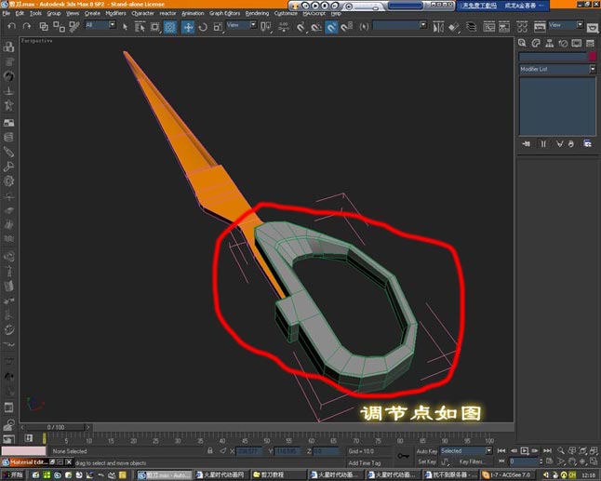Click the Auto Key button
The width and height of the screenshot is (601, 481).
427,451
